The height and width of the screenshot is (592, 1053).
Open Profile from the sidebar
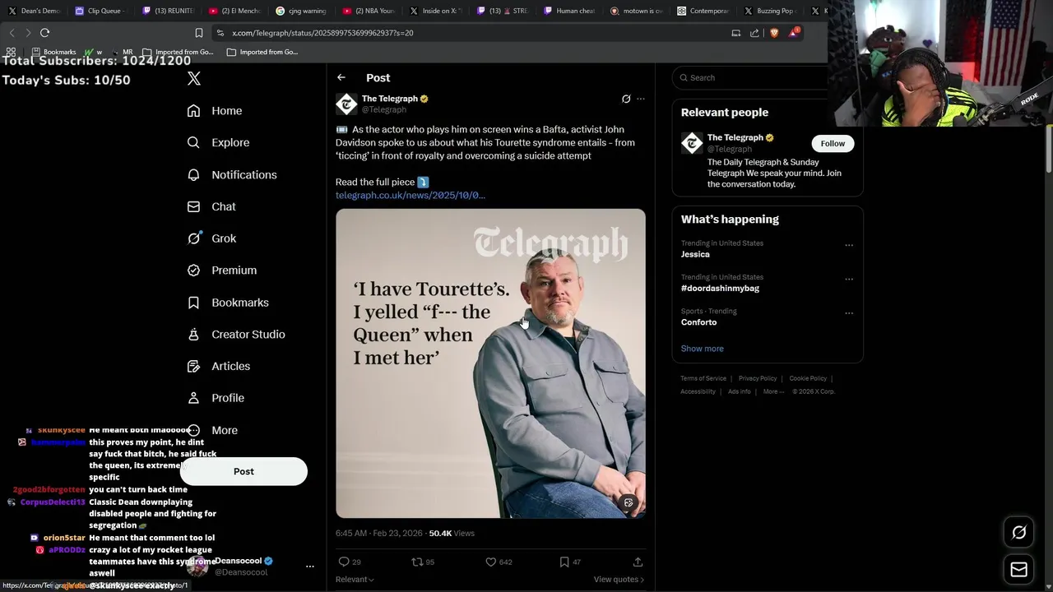click(x=216, y=398)
